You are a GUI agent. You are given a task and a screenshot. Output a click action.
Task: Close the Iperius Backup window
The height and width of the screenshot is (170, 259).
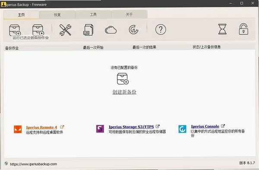tap(253, 3)
